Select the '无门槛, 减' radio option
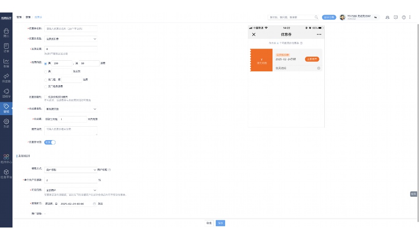 click(46, 80)
